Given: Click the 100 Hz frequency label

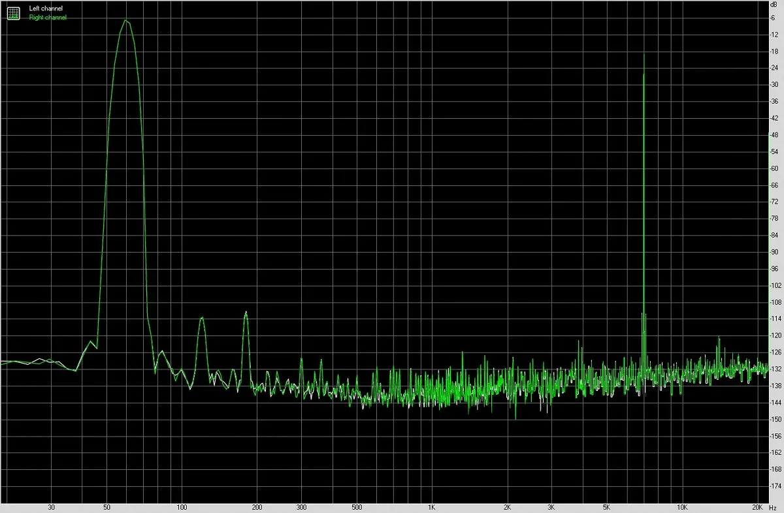Looking at the screenshot, I should 182,507.
